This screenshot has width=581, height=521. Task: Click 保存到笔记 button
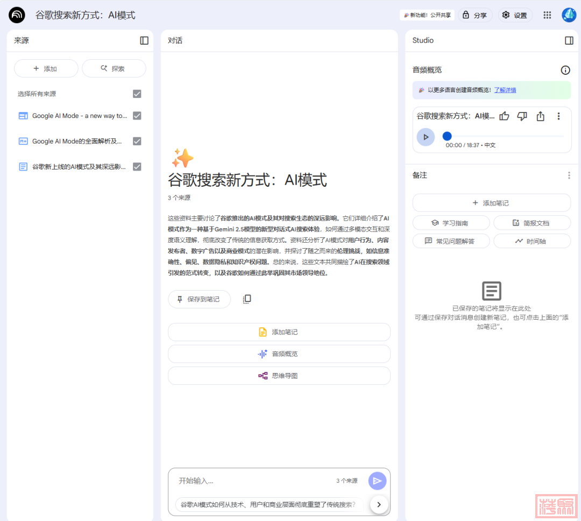[200, 299]
